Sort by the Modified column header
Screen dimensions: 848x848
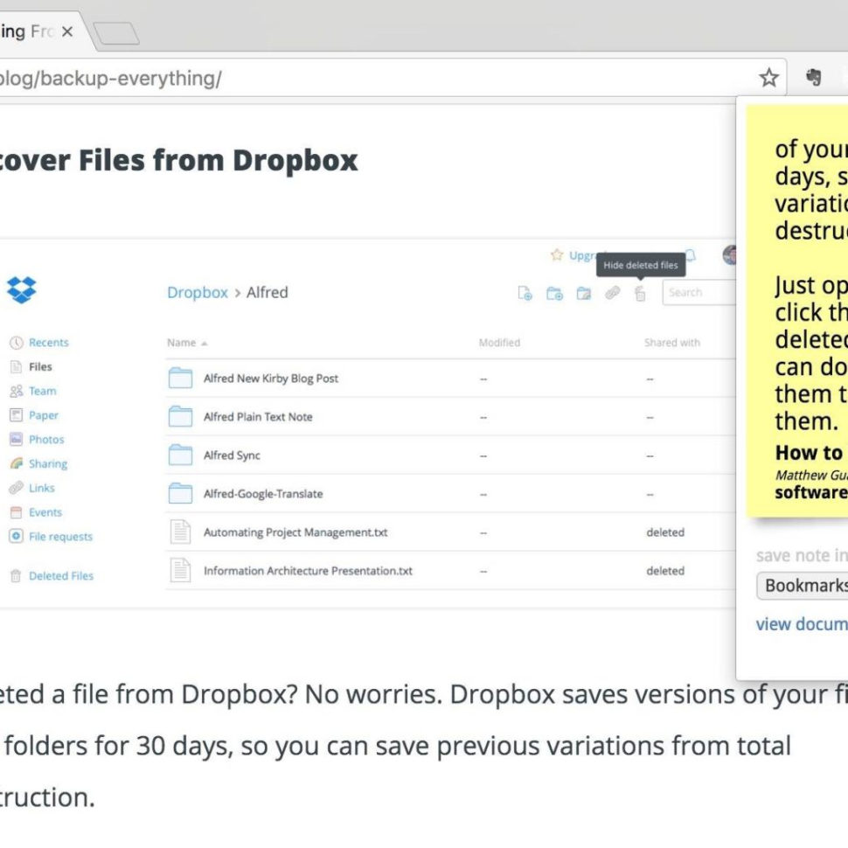[x=499, y=343]
